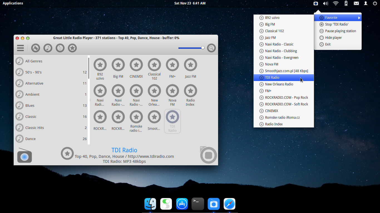This screenshot has width=380, height=213.
Task: Click the search magnifier icon
Action: 211,48
